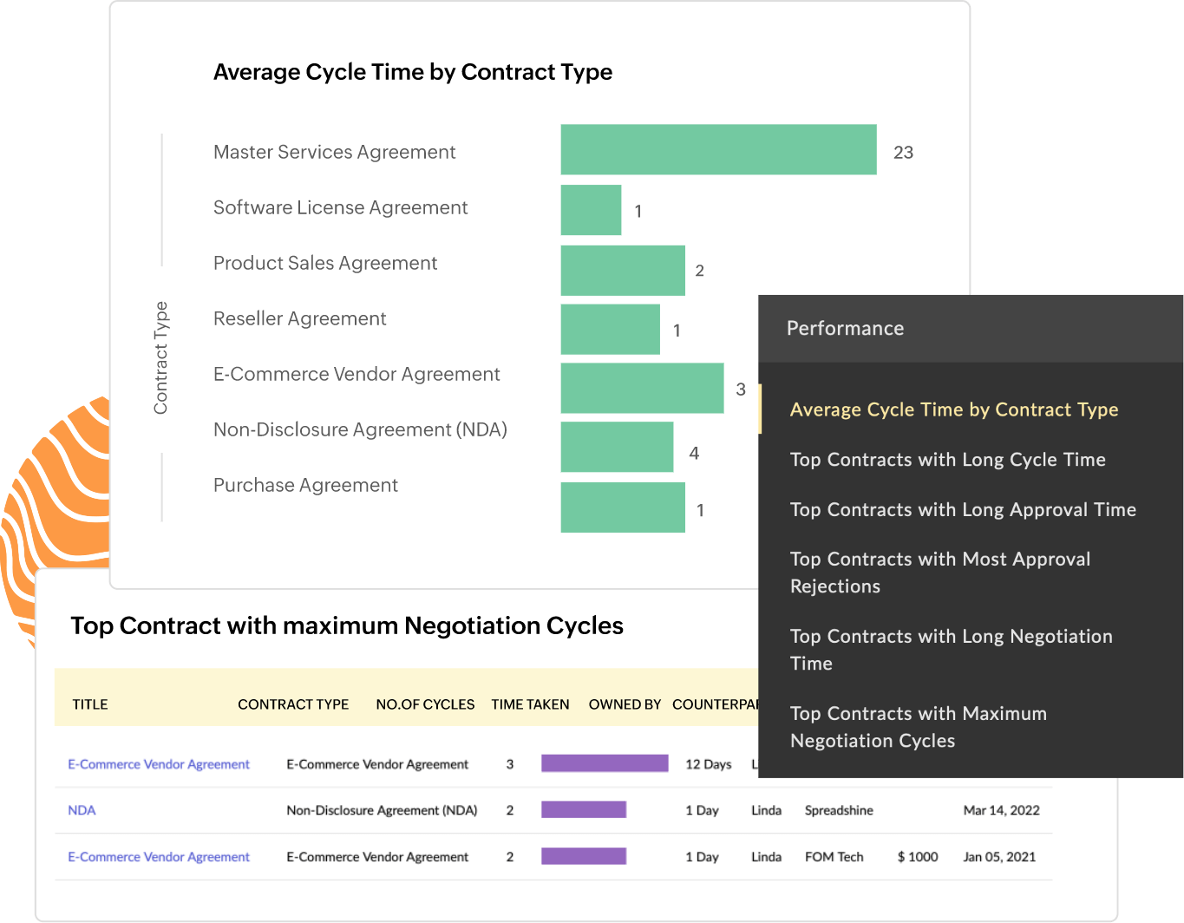This screenshot has width=1184, height=923.
Task: Click the purple time bar in NDA row
Action: 584,810
